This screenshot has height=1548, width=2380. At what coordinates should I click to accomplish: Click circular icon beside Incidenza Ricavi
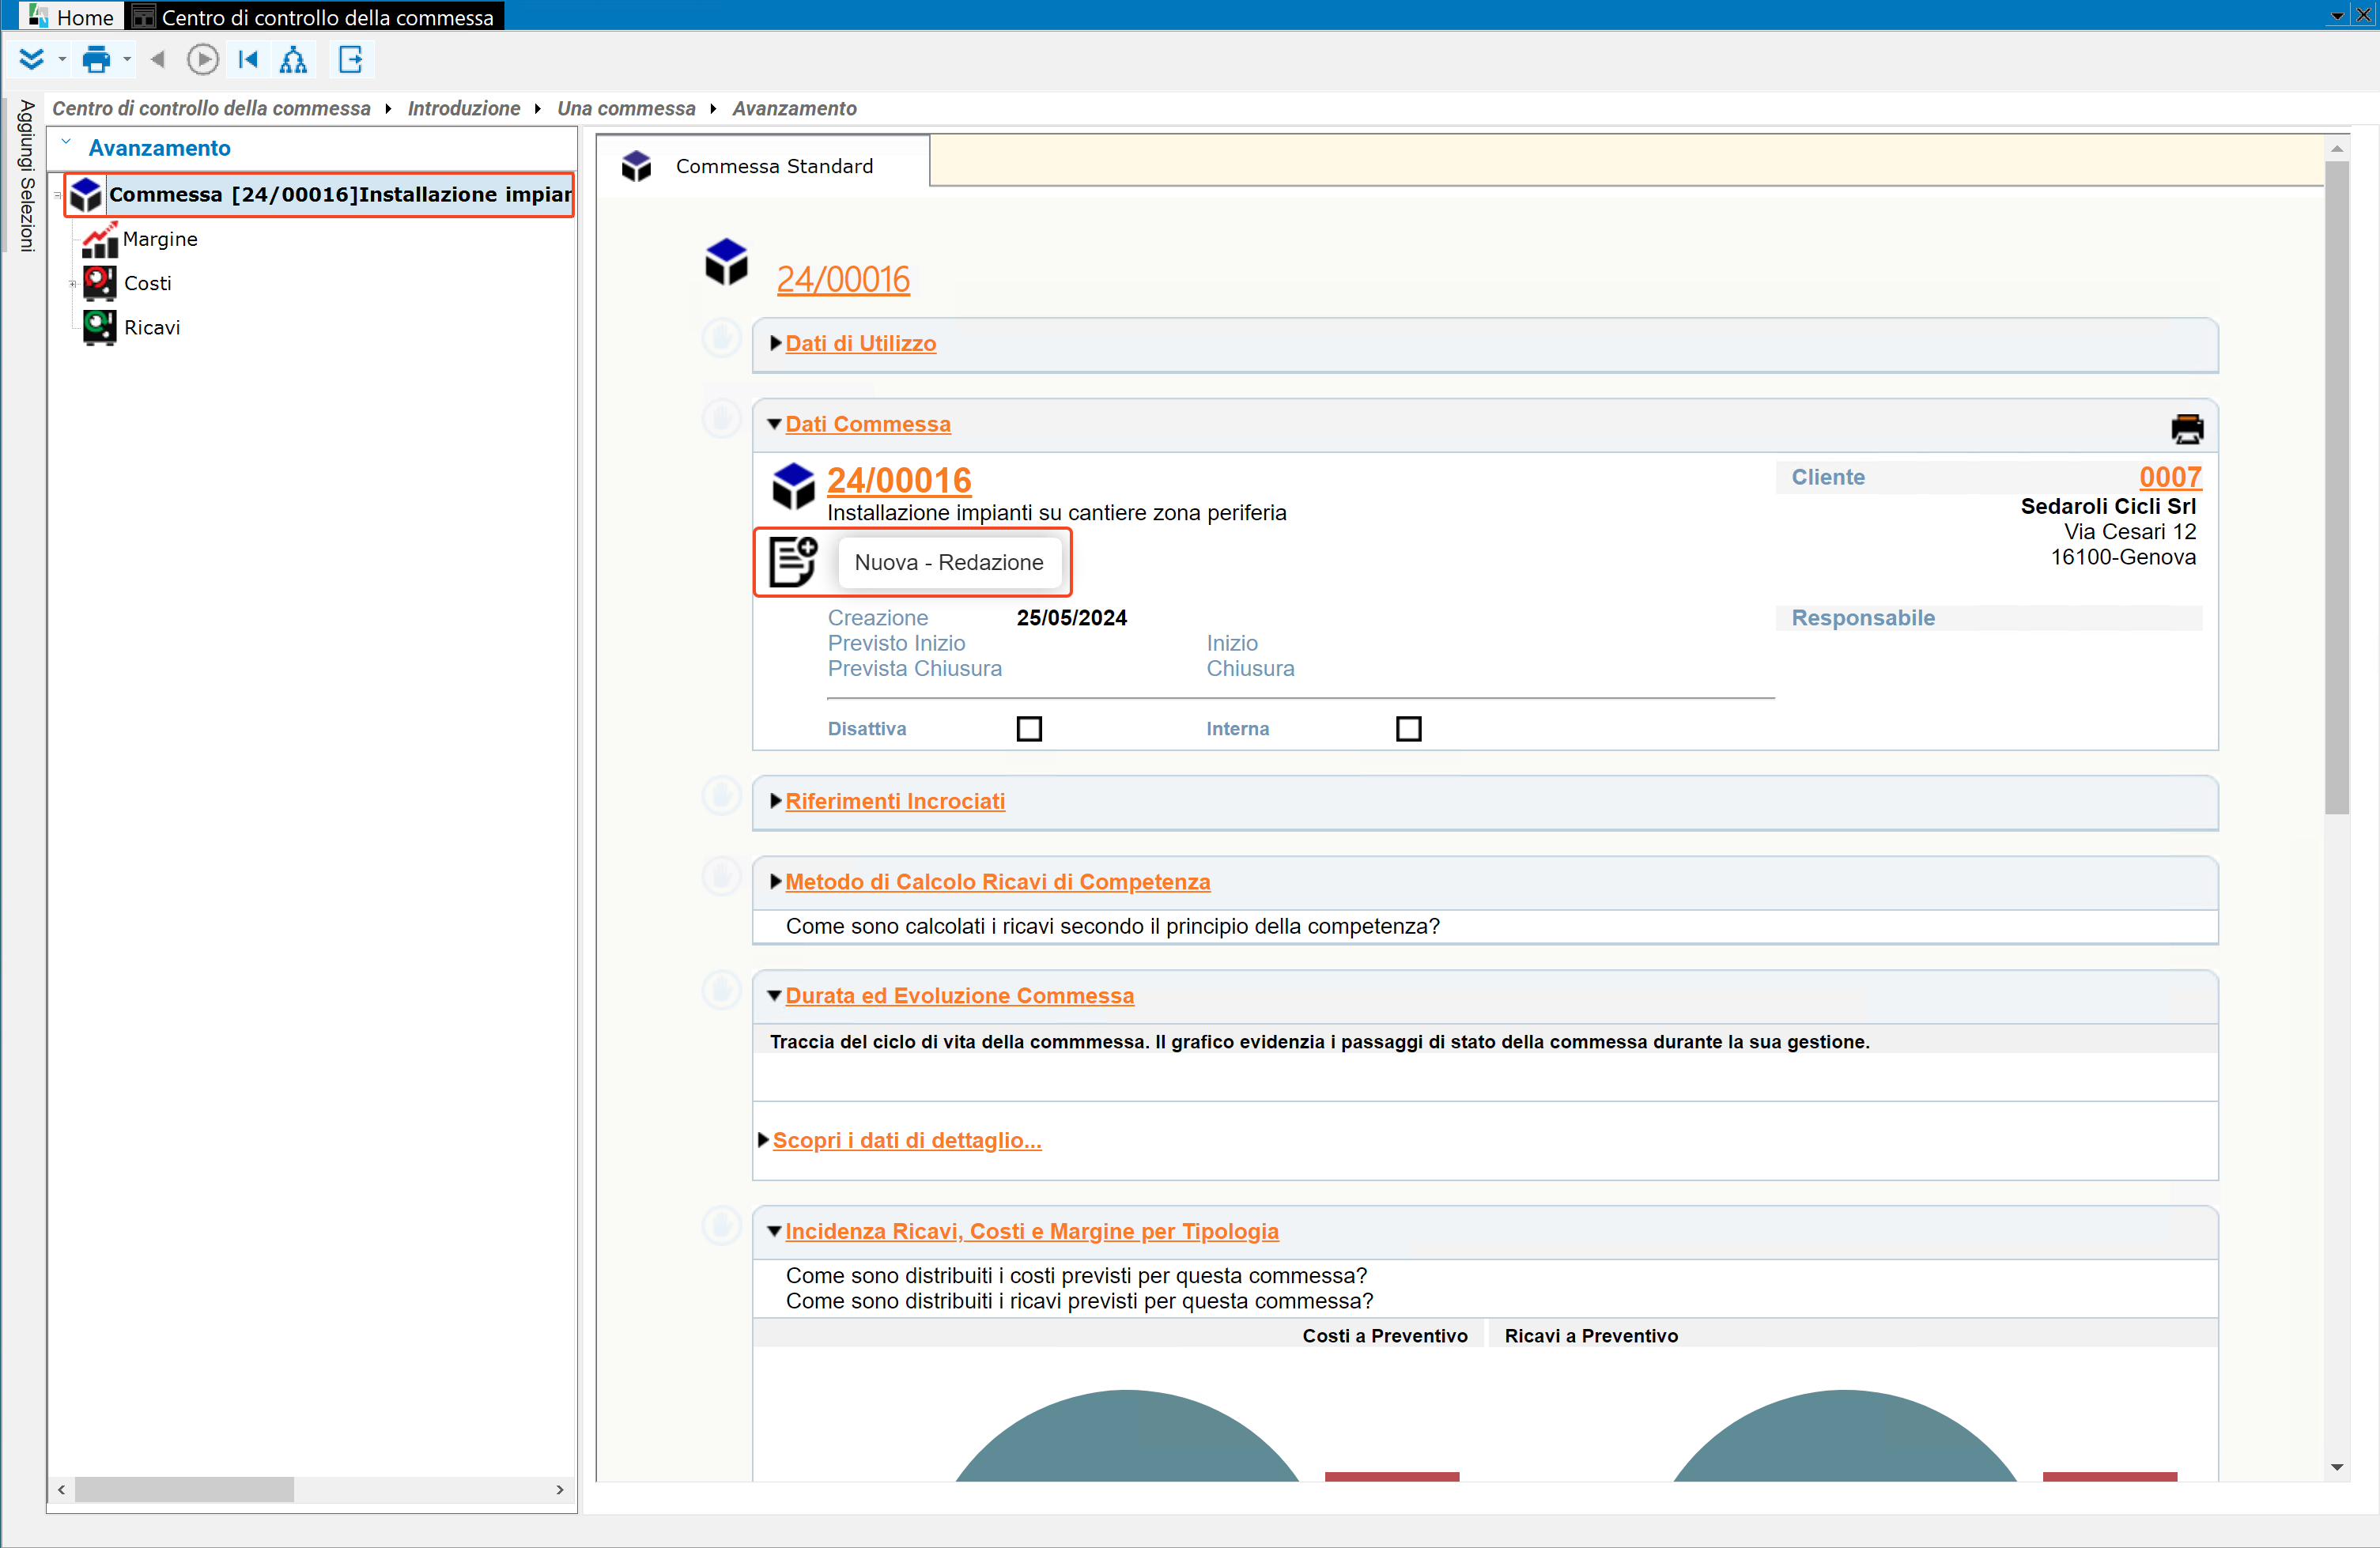[x=721, y=1225]
